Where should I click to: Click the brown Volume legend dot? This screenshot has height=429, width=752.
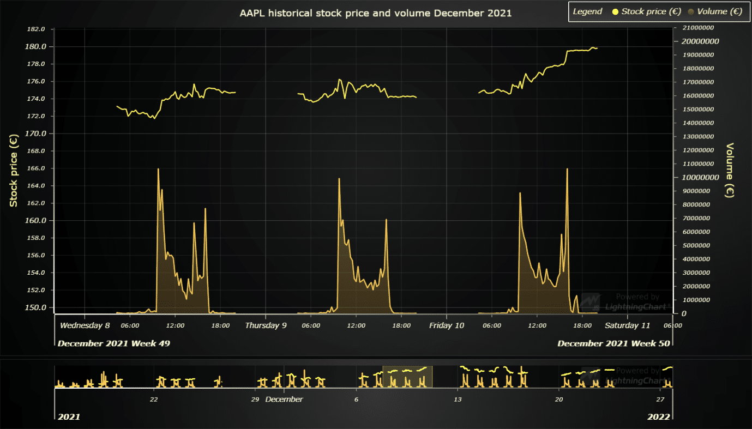(x=691, y=11)
